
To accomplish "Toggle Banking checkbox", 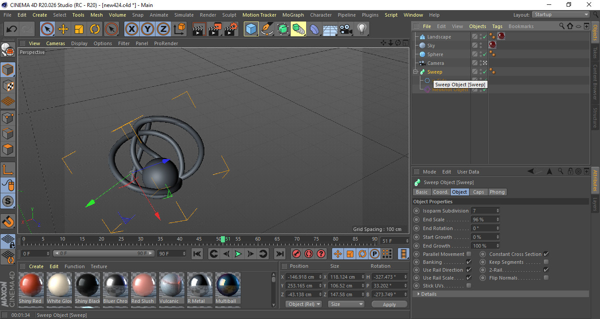I will [469, 262].
